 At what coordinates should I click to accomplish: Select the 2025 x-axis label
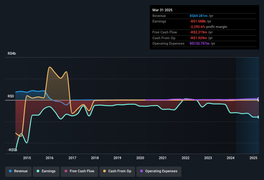pos(253,158)
